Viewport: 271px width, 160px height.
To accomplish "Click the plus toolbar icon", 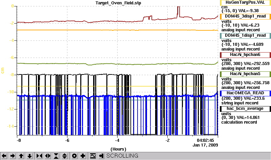I will 83,156.
